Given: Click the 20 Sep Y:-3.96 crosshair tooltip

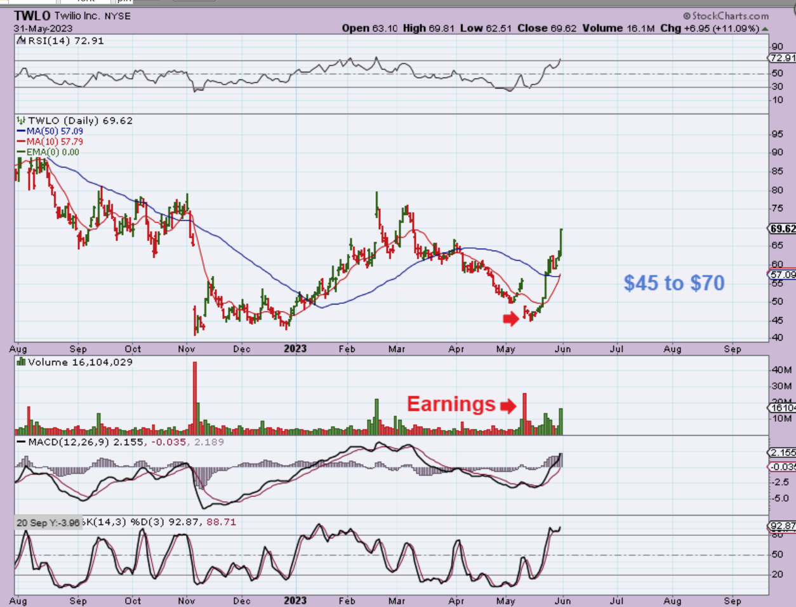Looking at the screenshot, I should (x=48, y=523).
